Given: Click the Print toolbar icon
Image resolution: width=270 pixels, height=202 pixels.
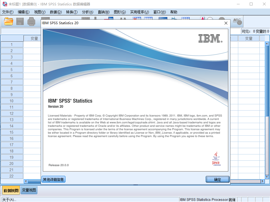Looking at the screenshot, I should click(x=31, y=21).
